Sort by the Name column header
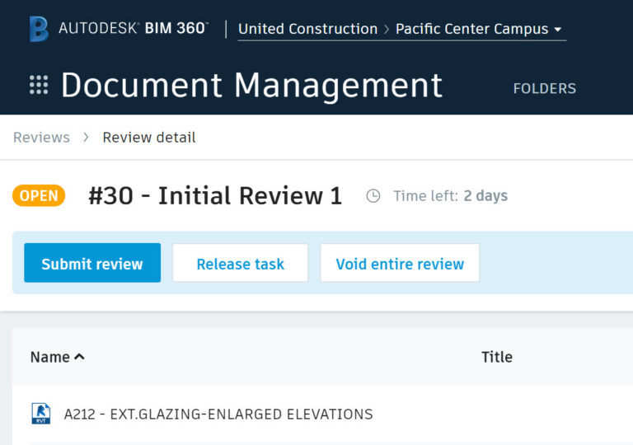 (x=50, y=357)
